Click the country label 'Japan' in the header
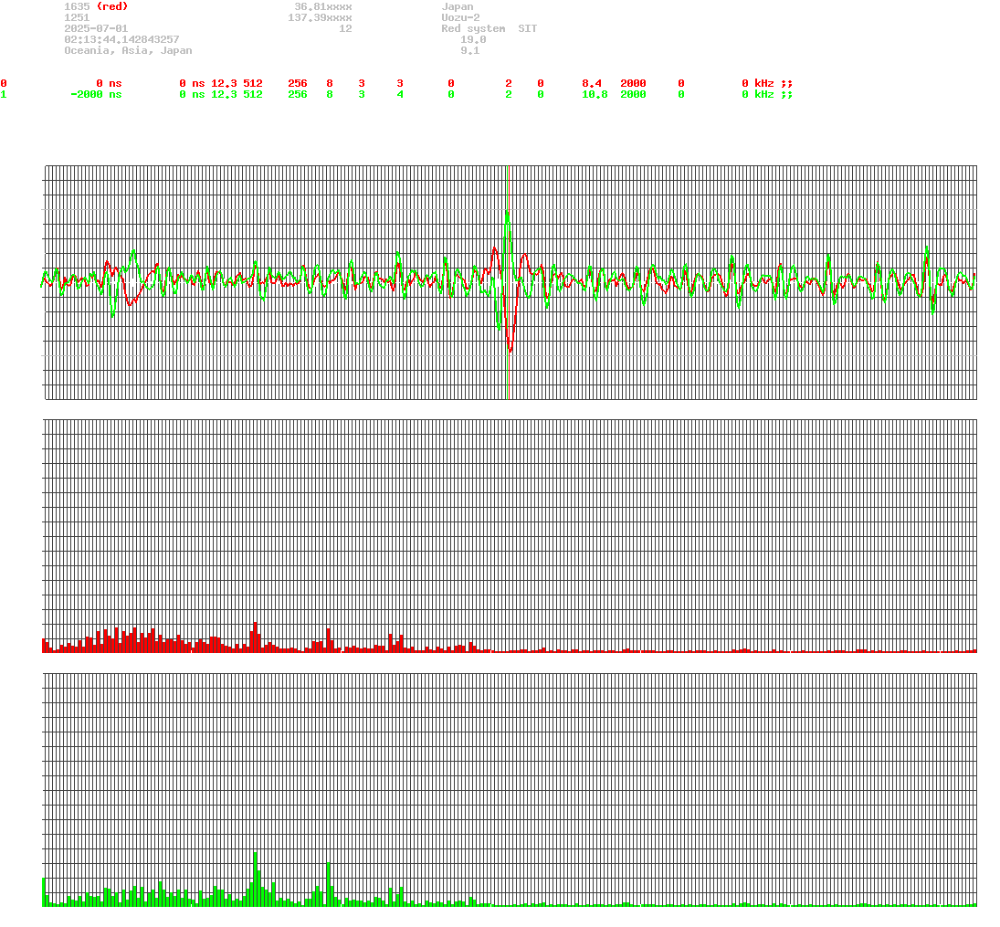 (x=458, y=6)
